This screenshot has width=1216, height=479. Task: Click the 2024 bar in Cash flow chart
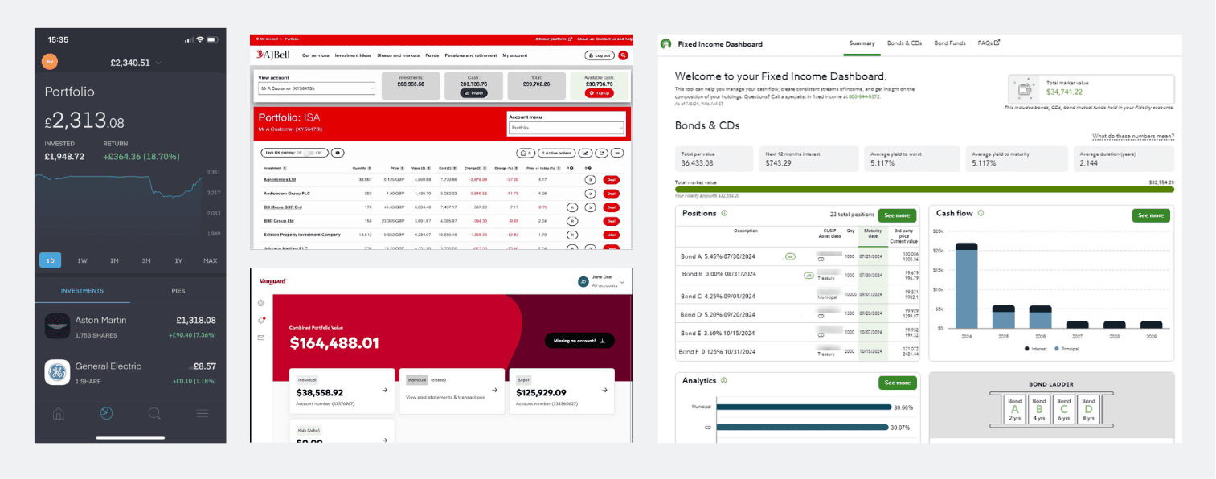coord(967,285)
